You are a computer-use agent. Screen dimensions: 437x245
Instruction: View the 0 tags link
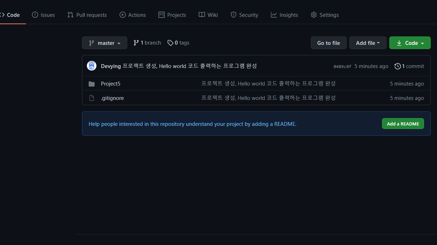178,43
